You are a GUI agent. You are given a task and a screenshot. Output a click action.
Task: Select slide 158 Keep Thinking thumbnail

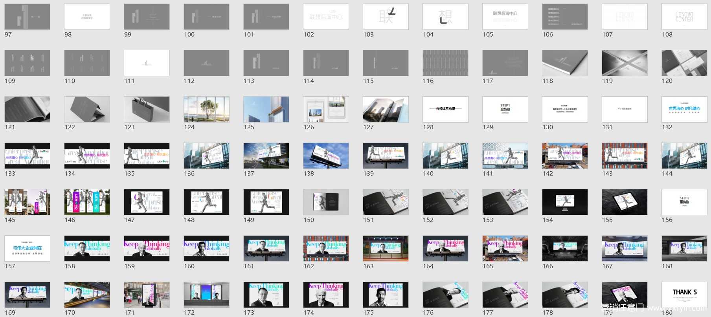tap(87, 249)
